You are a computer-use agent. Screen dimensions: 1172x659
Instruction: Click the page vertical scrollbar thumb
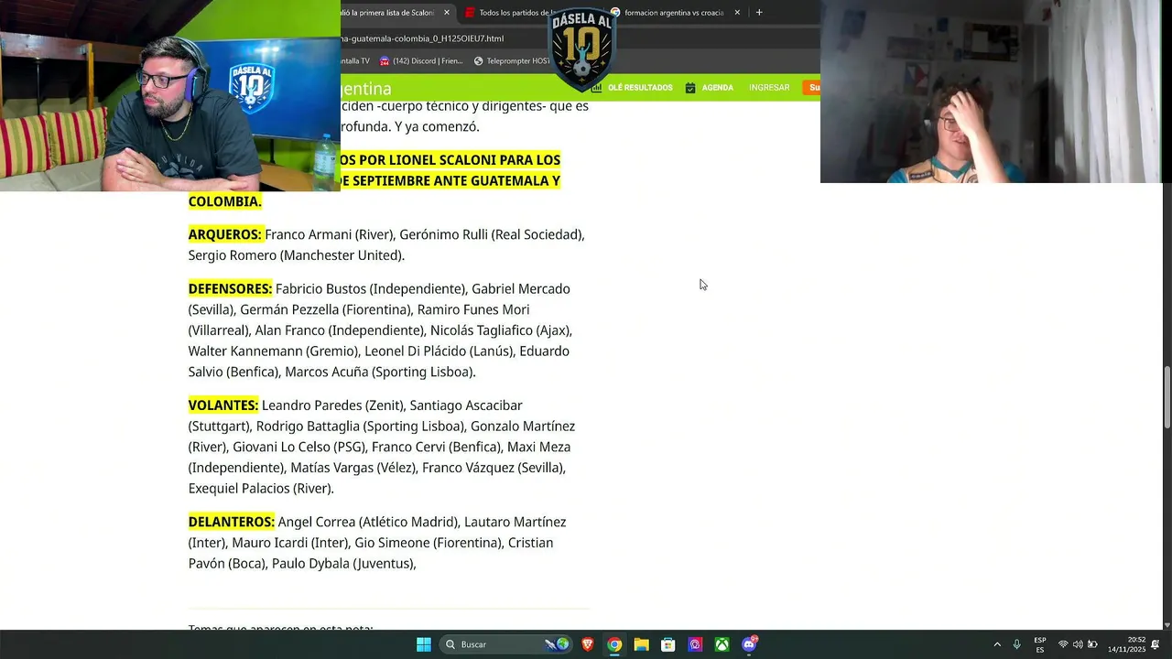pyautogui.click(x=1167, y=396)
